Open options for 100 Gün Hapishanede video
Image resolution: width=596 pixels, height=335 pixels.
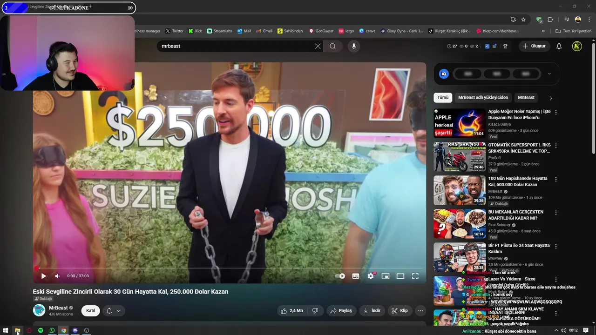pyautogui.click(x=555, y=179)
